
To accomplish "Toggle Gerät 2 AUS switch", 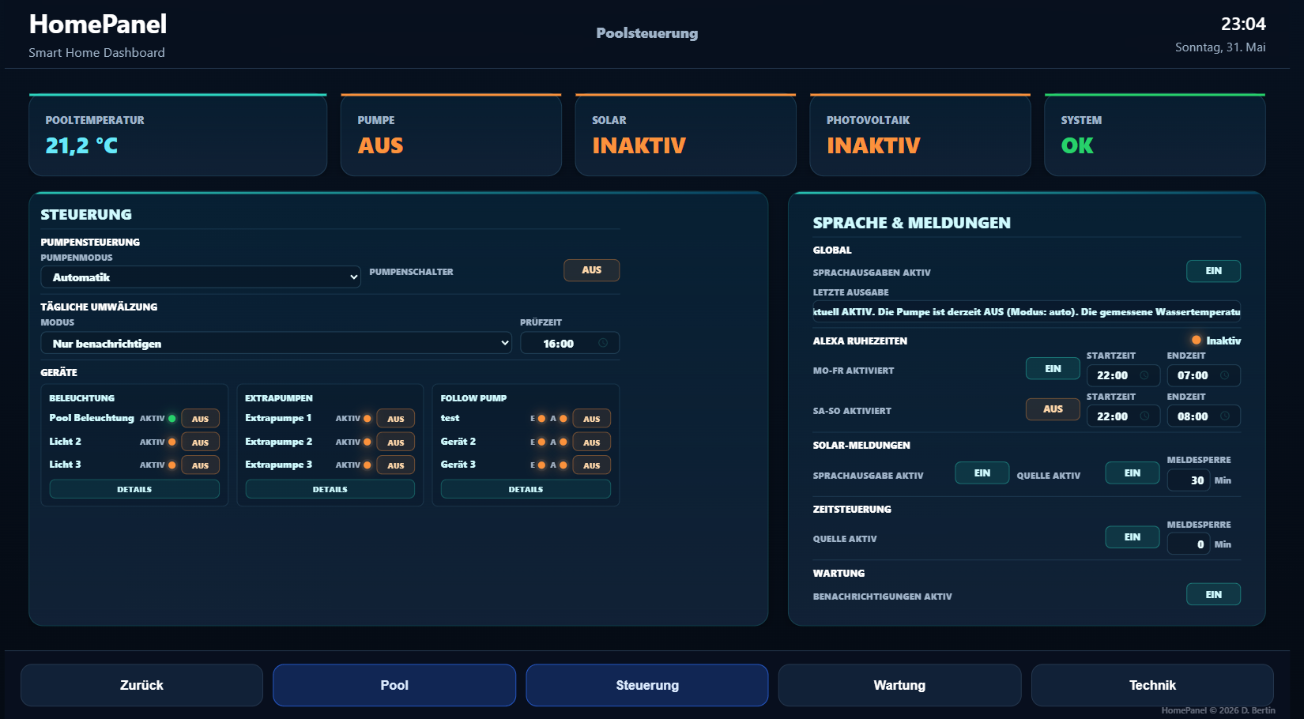I will pos(591,442).
